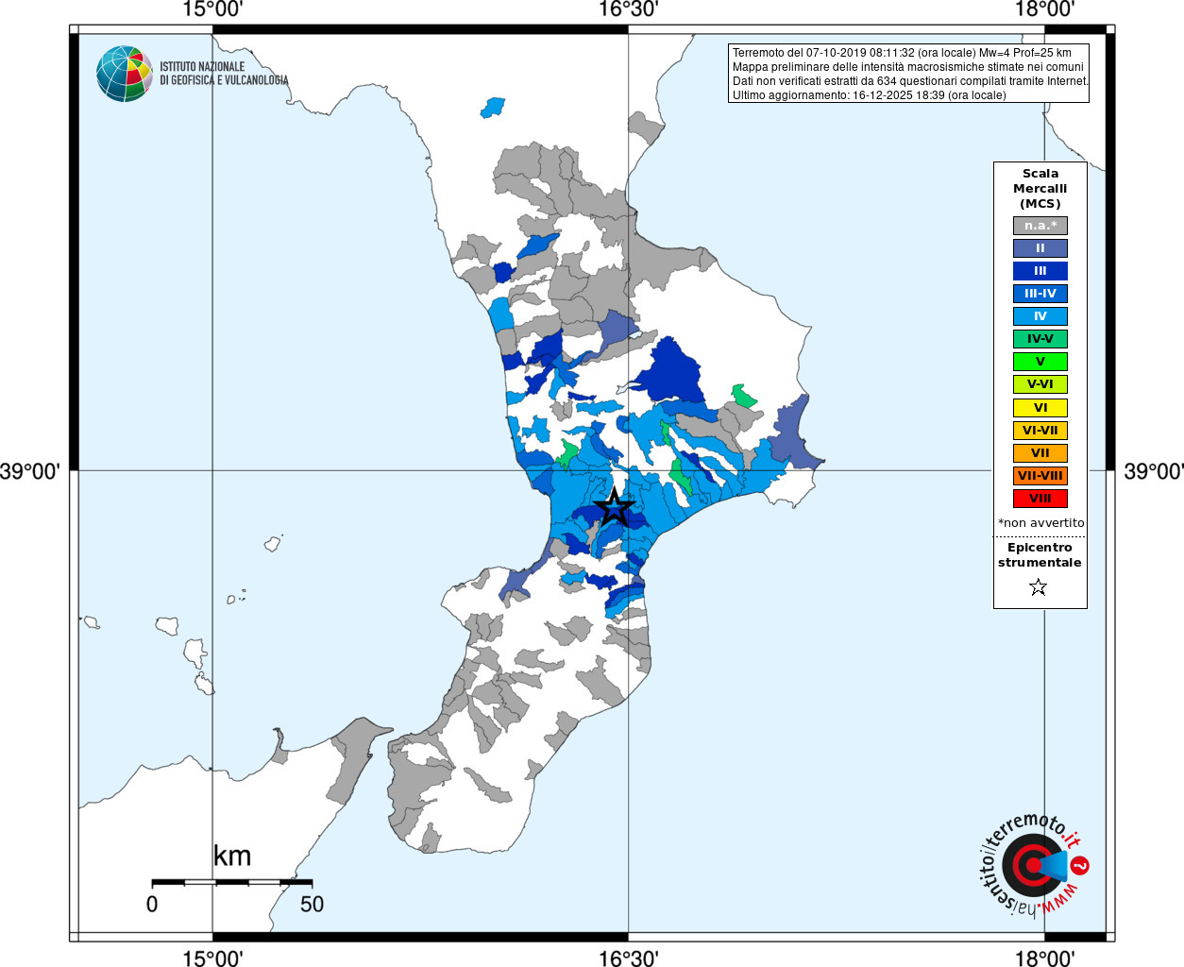Click the 'Epicentro strumentale' legend label

tap(1040, 555)
